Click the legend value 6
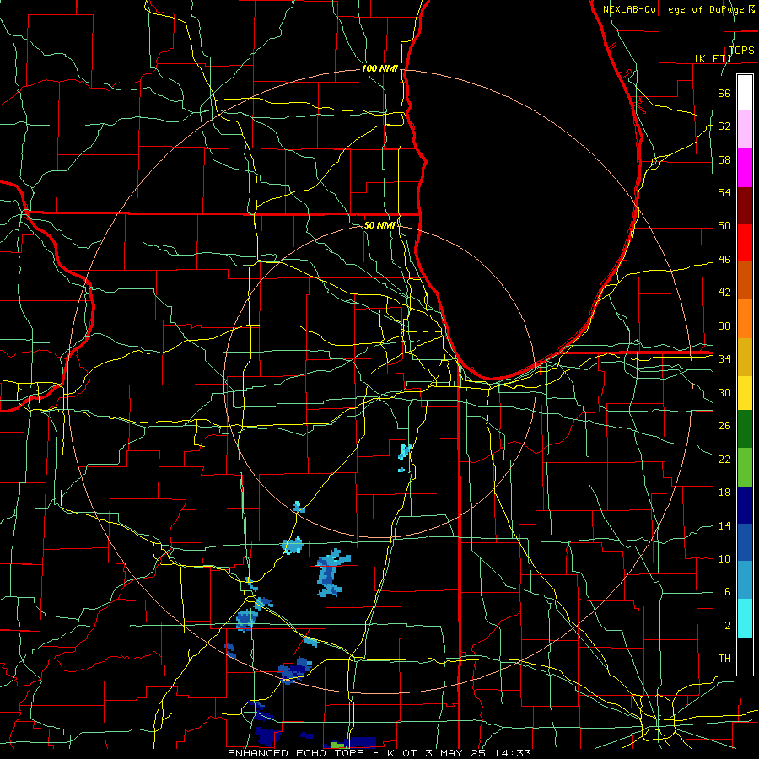Screen dimensions: 759x759 (728, 591)
